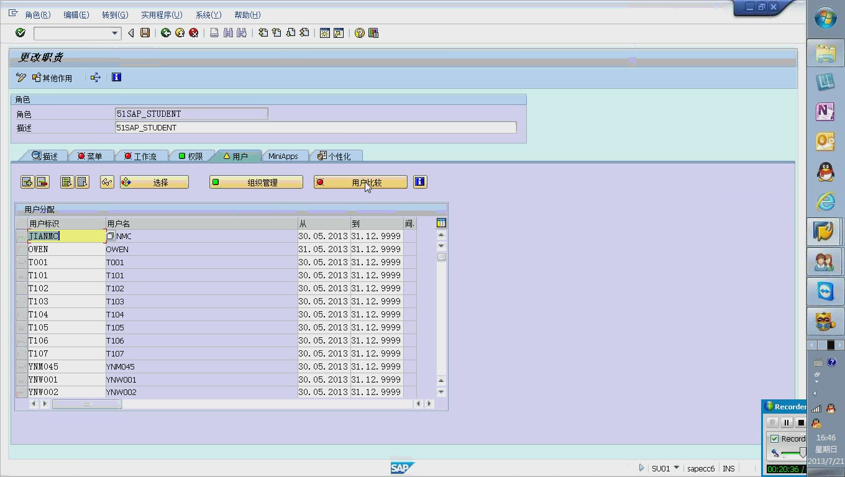
Task: Switch to the 描述 tab
Action: [45, 157]
